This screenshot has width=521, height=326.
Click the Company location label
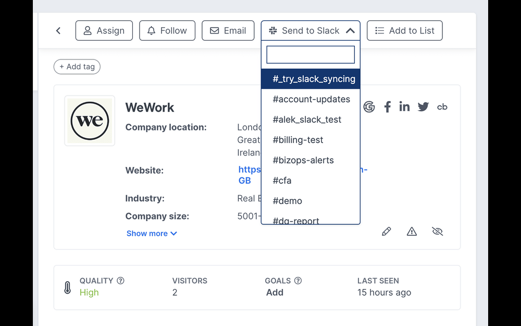[x=166, y=127]
